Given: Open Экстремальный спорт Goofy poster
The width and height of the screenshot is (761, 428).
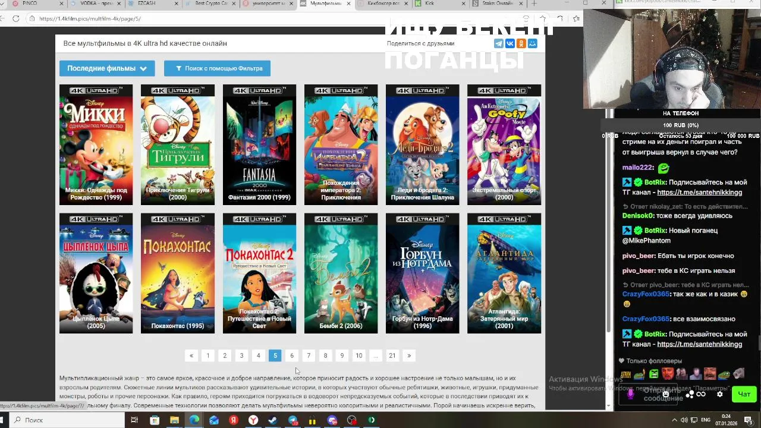Looking at the screenshot, I should (504, 145).
